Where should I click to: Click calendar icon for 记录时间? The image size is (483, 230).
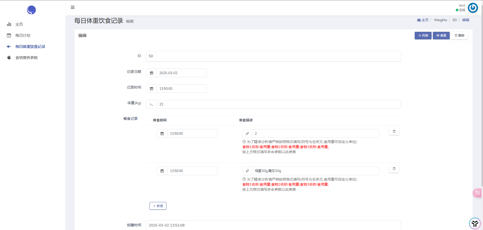[152, 89]
